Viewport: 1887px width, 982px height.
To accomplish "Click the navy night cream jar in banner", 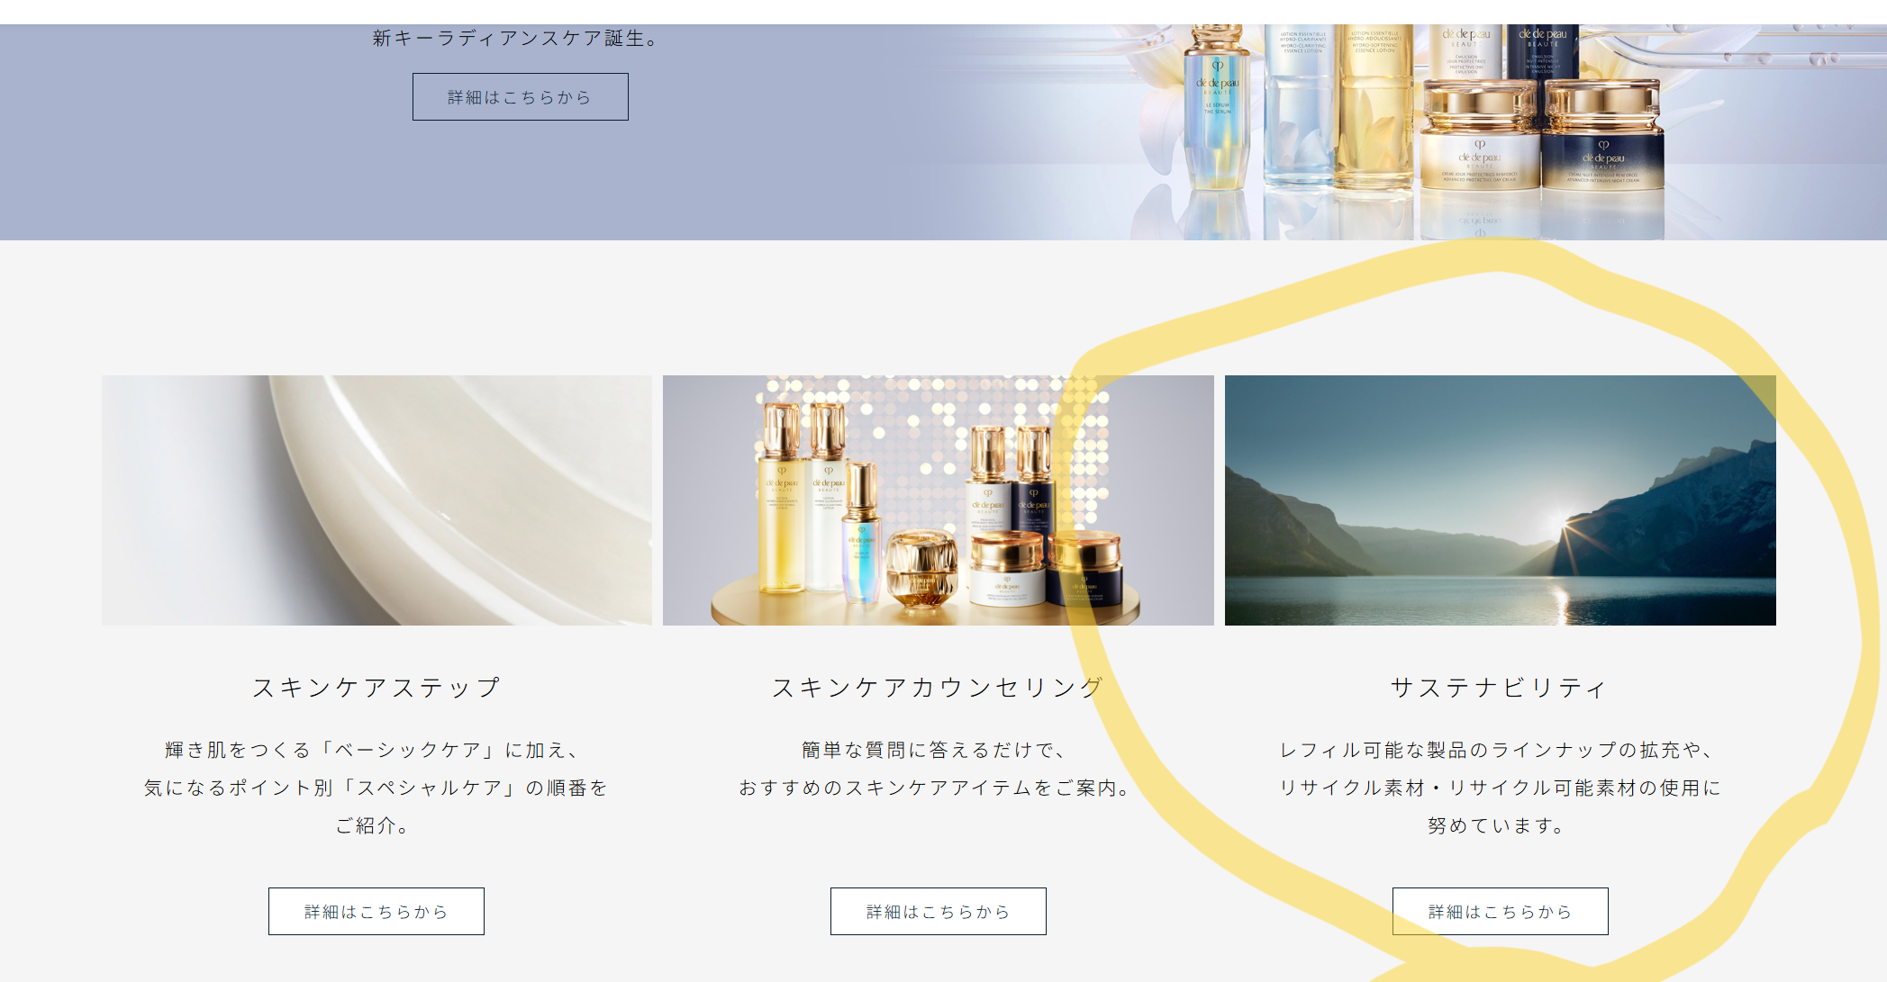I will click(x=1603, y=144).
